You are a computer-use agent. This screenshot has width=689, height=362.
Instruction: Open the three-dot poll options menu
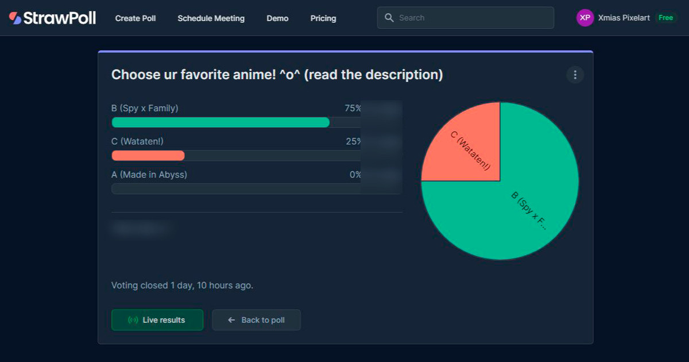pyautogui.click(x=575, y=75)
